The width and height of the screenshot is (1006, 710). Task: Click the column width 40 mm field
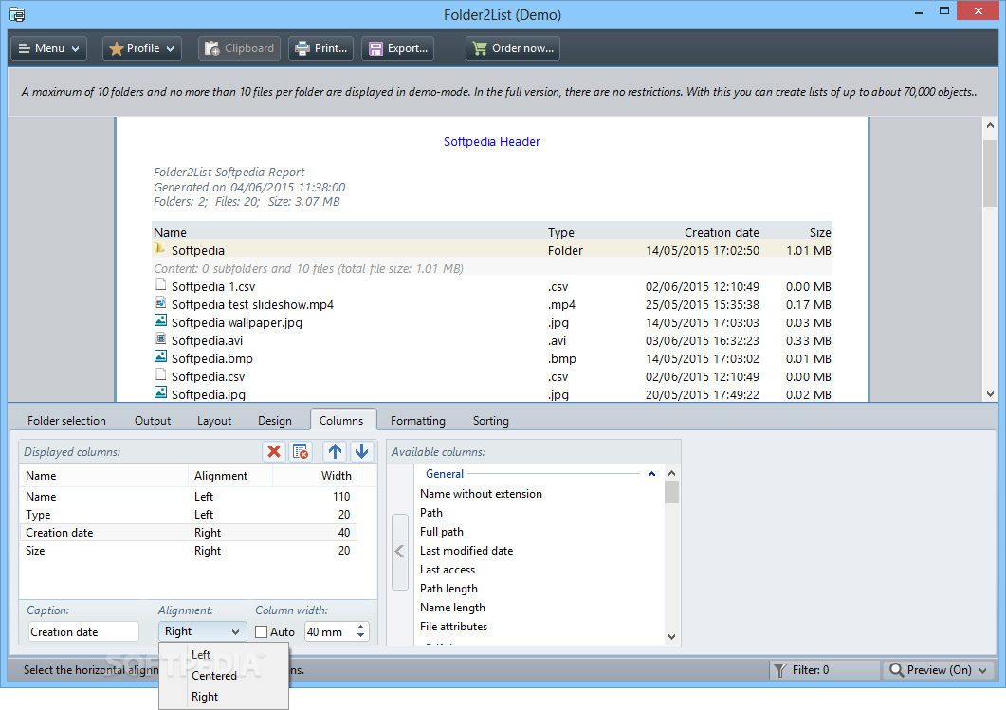click(x=330, y=631)
